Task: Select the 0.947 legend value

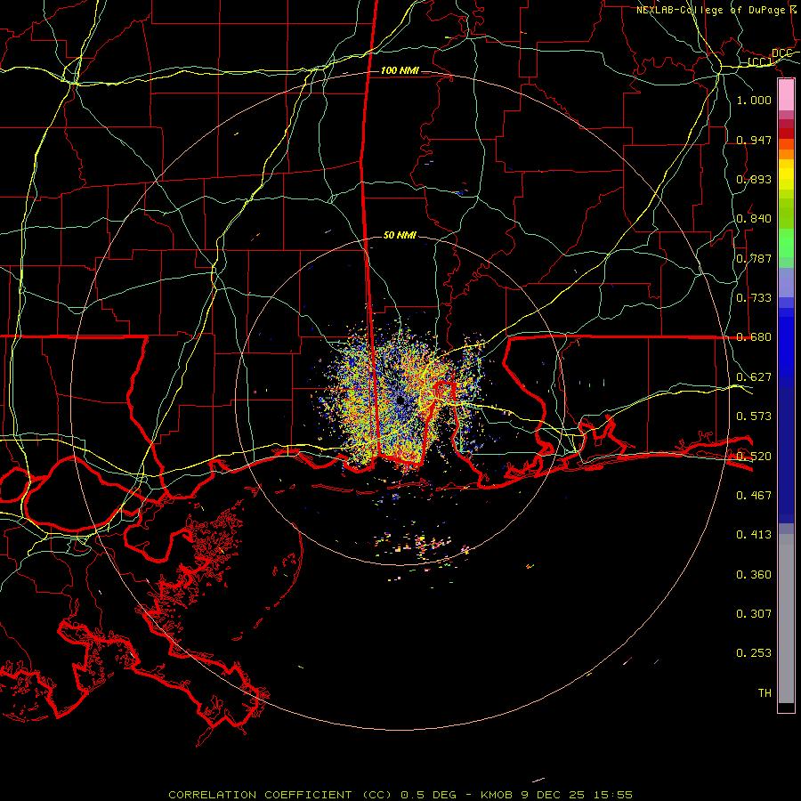Action: pyautogui.click(x=754, y=140)
